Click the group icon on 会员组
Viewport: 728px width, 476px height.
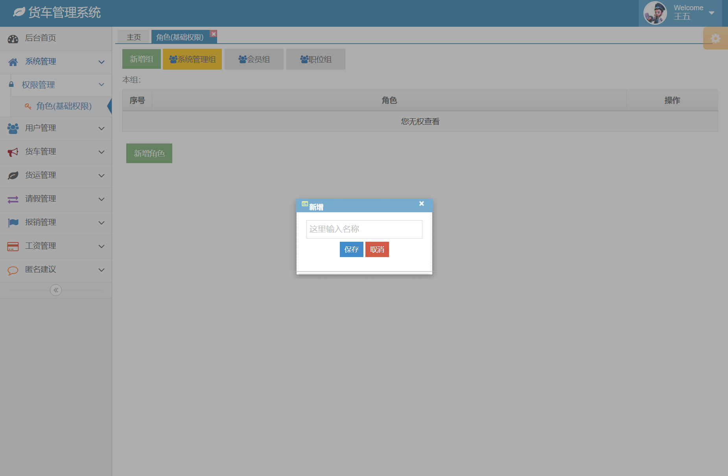(243, 59)
